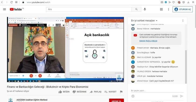The image size is (196, 102).
Task: Click the address bar URL
Action: [38, 2]
